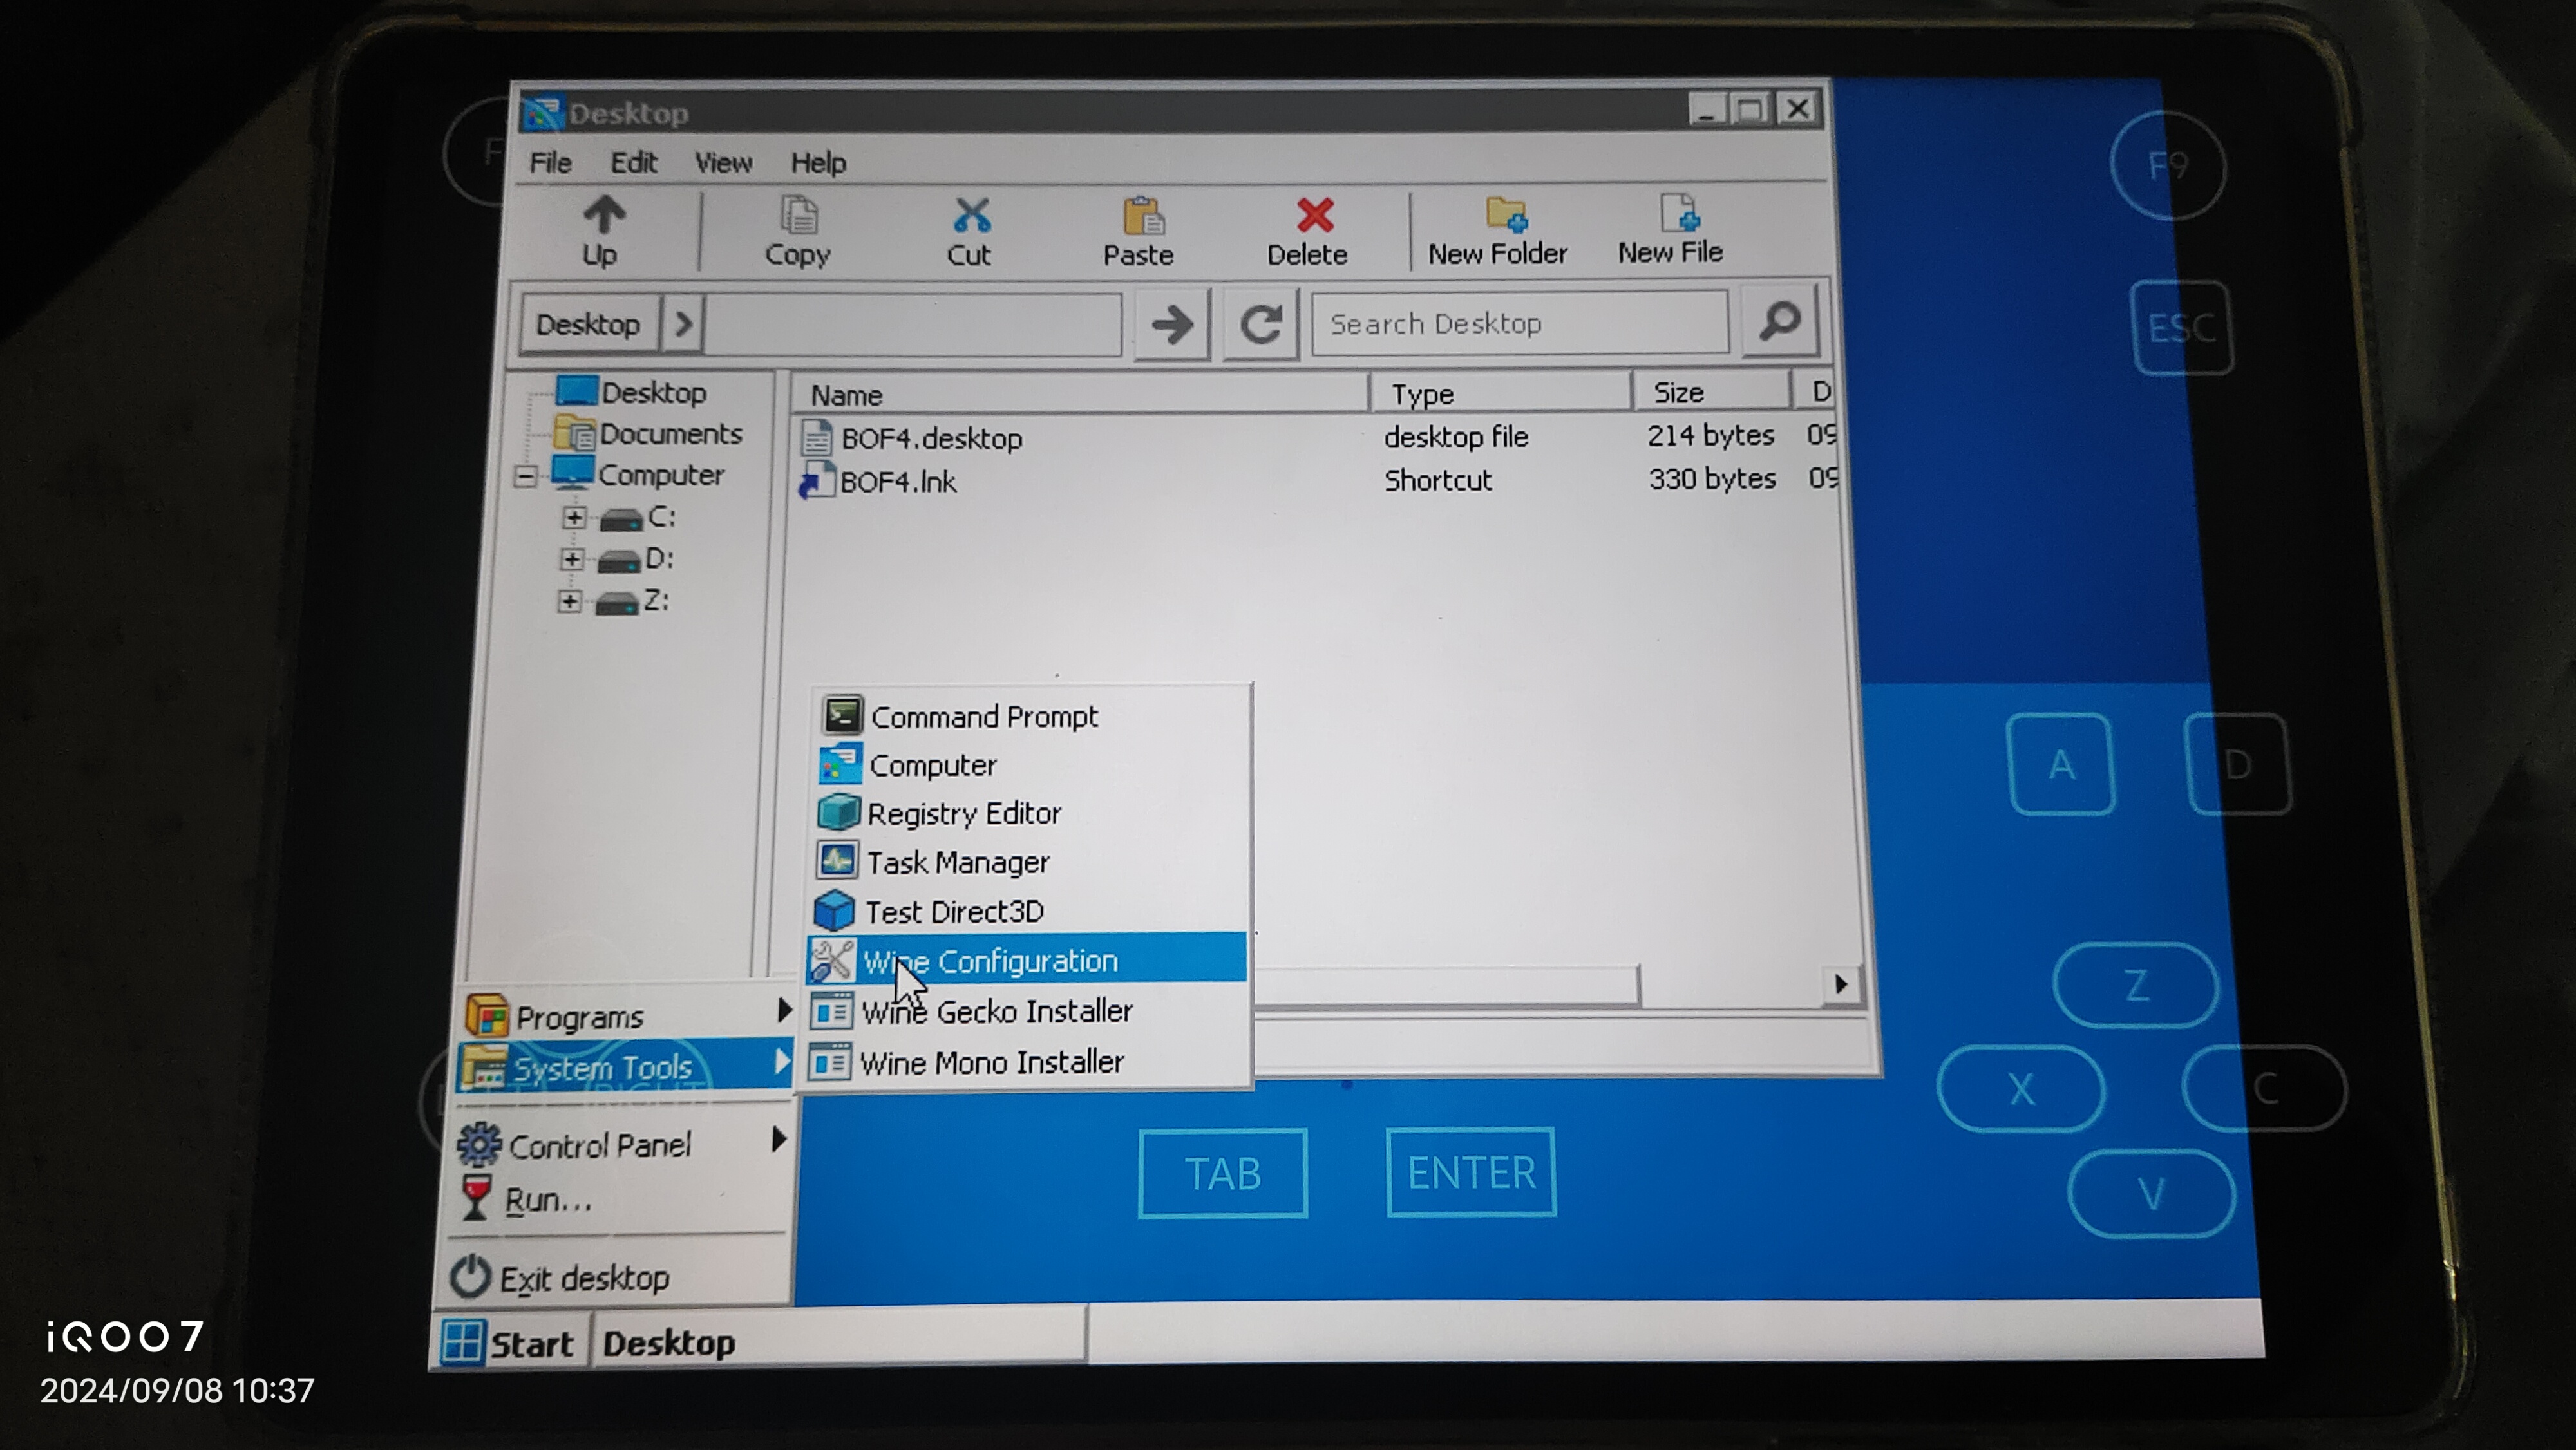Select the BOF4.desktop file icon
This screenshot has height=1450, width=2576.
(817, 438)
